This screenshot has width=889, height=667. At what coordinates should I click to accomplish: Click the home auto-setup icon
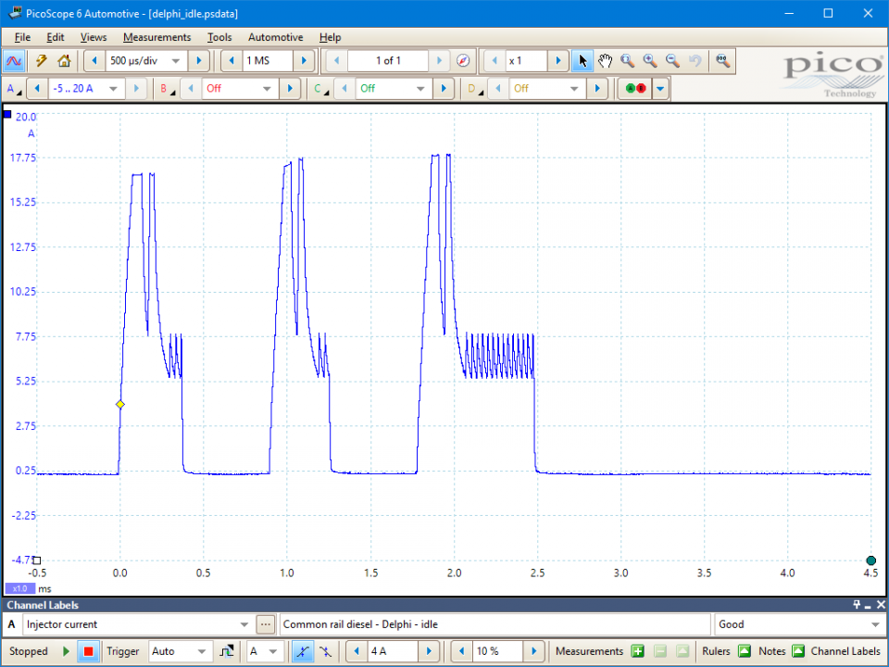[x=64, y=61]
